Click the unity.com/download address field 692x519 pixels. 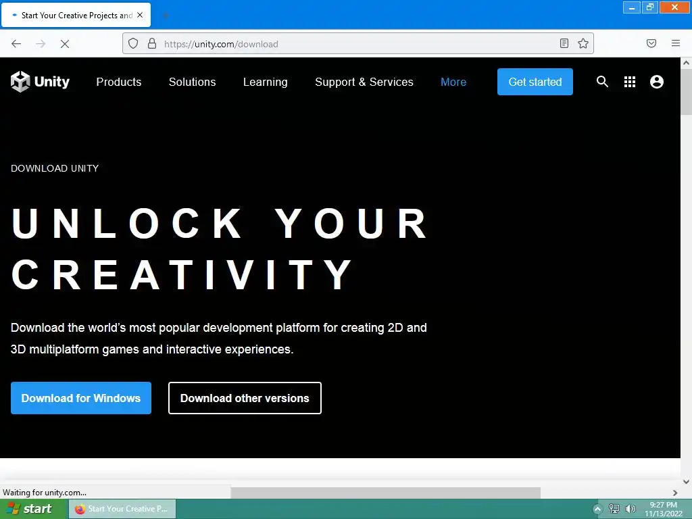point(357,44)
